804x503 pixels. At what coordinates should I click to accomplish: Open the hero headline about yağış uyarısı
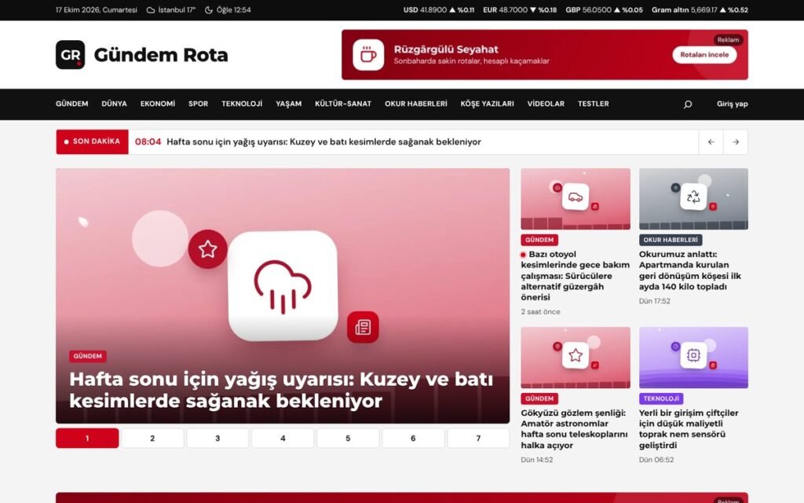pos(281,390)
